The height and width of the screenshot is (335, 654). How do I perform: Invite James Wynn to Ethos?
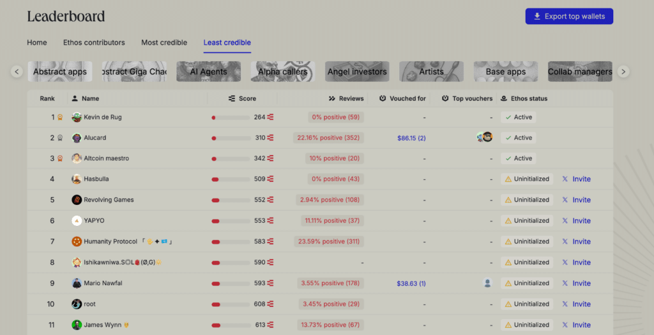pyautogui.click(x=581, y=325)
